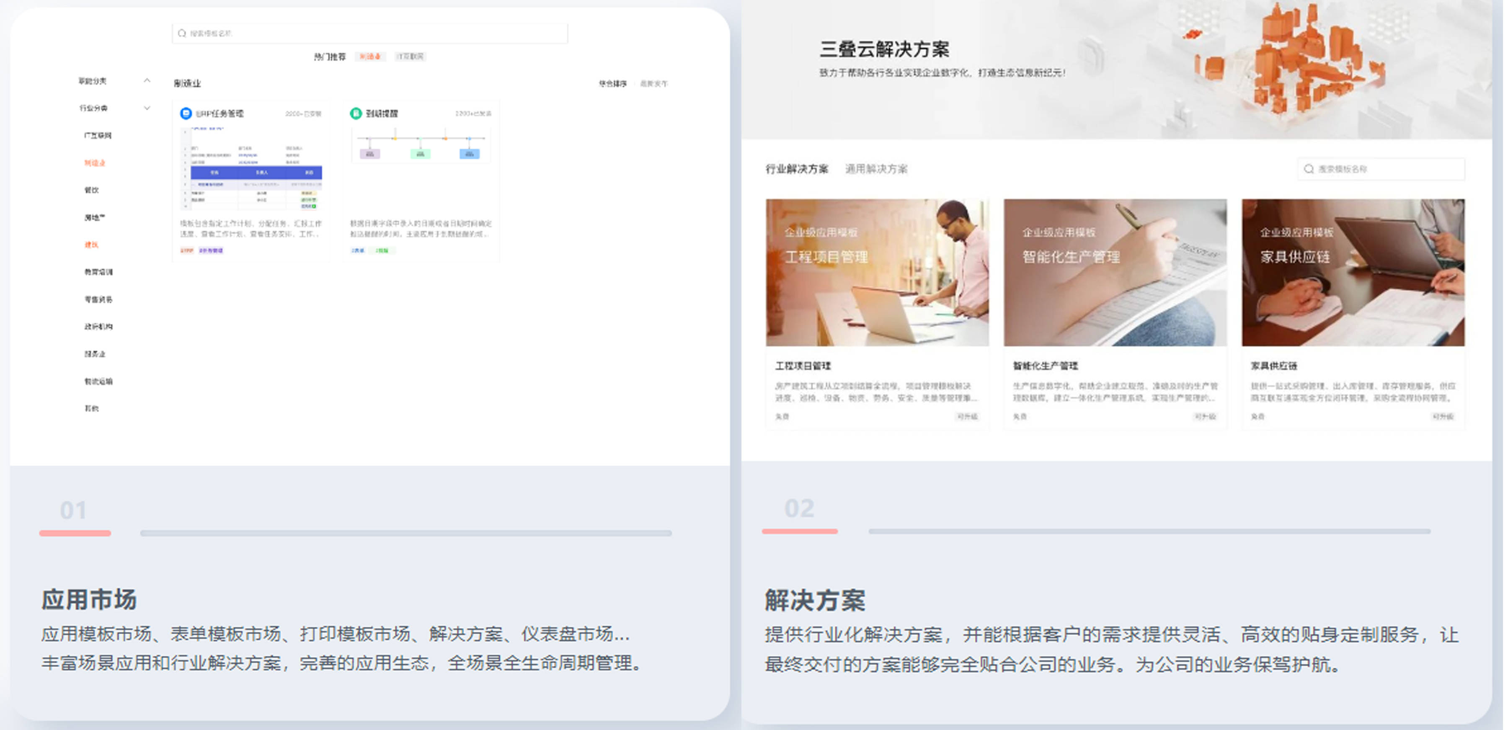1508x730 pixels.
Task: Click the magnifier icon in the template search bar
Action: point(181,34)
